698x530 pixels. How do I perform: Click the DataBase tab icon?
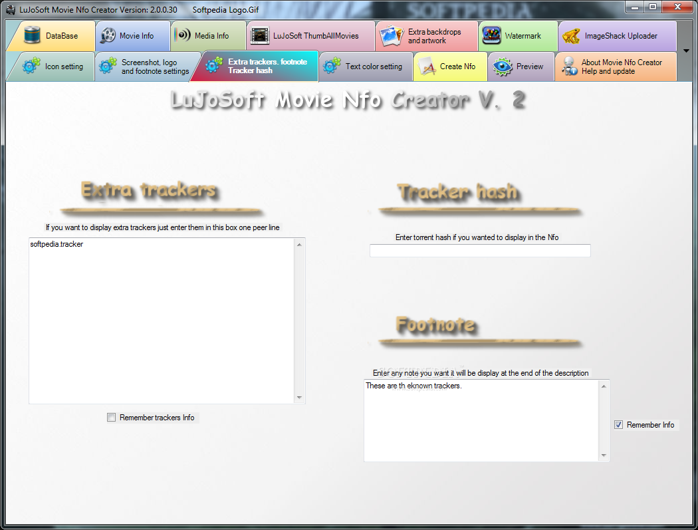point(32,35)
